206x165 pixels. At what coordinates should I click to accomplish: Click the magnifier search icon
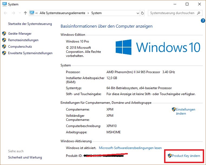click(198, 13)
